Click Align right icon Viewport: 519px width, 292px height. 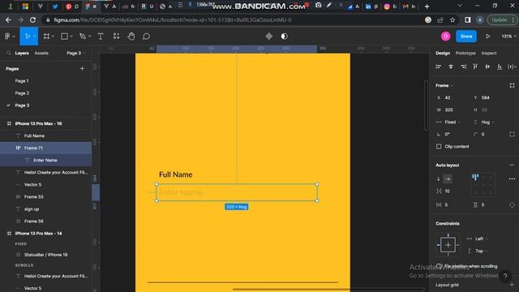[x=463, y=67]
